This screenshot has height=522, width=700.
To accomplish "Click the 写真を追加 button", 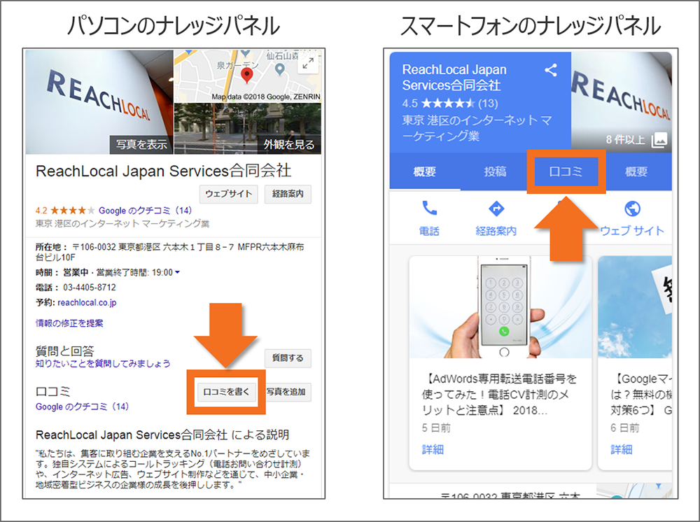I will click(286, 392).
